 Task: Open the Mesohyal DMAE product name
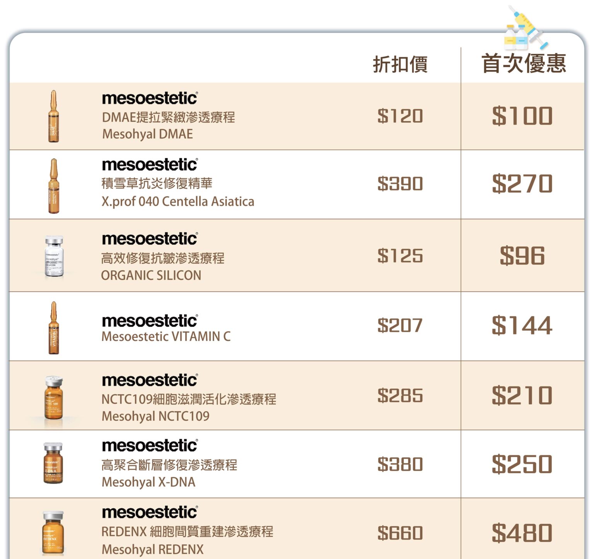[147, 134]
